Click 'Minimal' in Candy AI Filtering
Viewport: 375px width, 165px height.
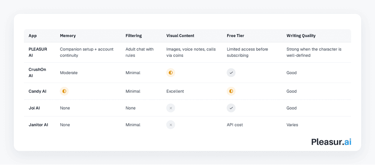[x=133, y=91]
